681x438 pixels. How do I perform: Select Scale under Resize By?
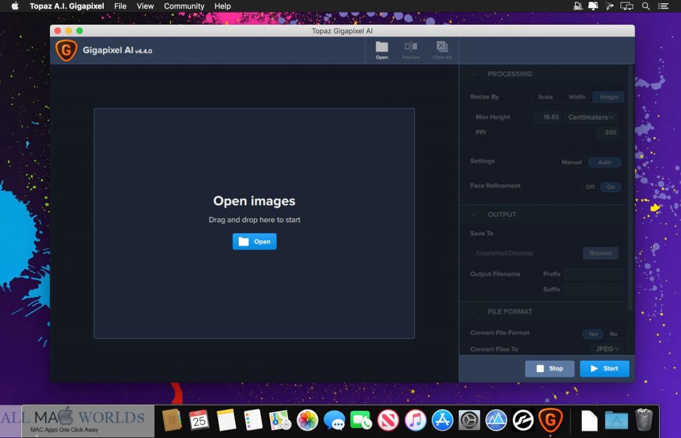click(545, 97)
